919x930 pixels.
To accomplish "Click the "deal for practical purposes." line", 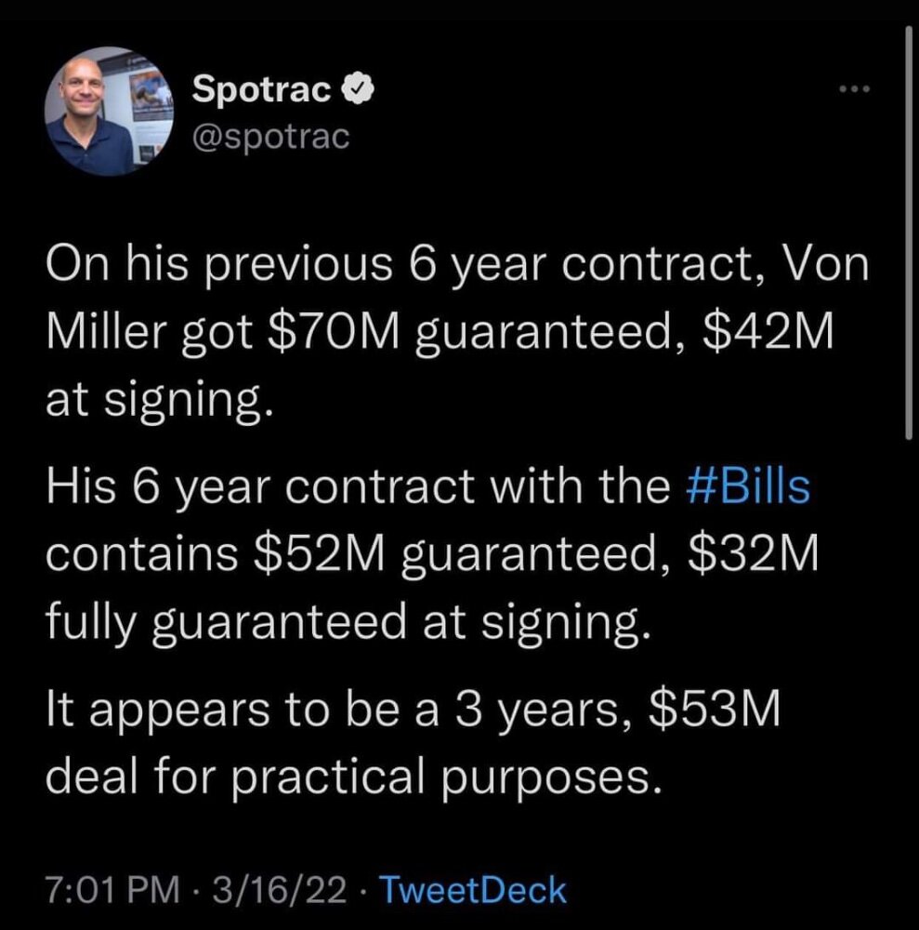I will point(353,777).
